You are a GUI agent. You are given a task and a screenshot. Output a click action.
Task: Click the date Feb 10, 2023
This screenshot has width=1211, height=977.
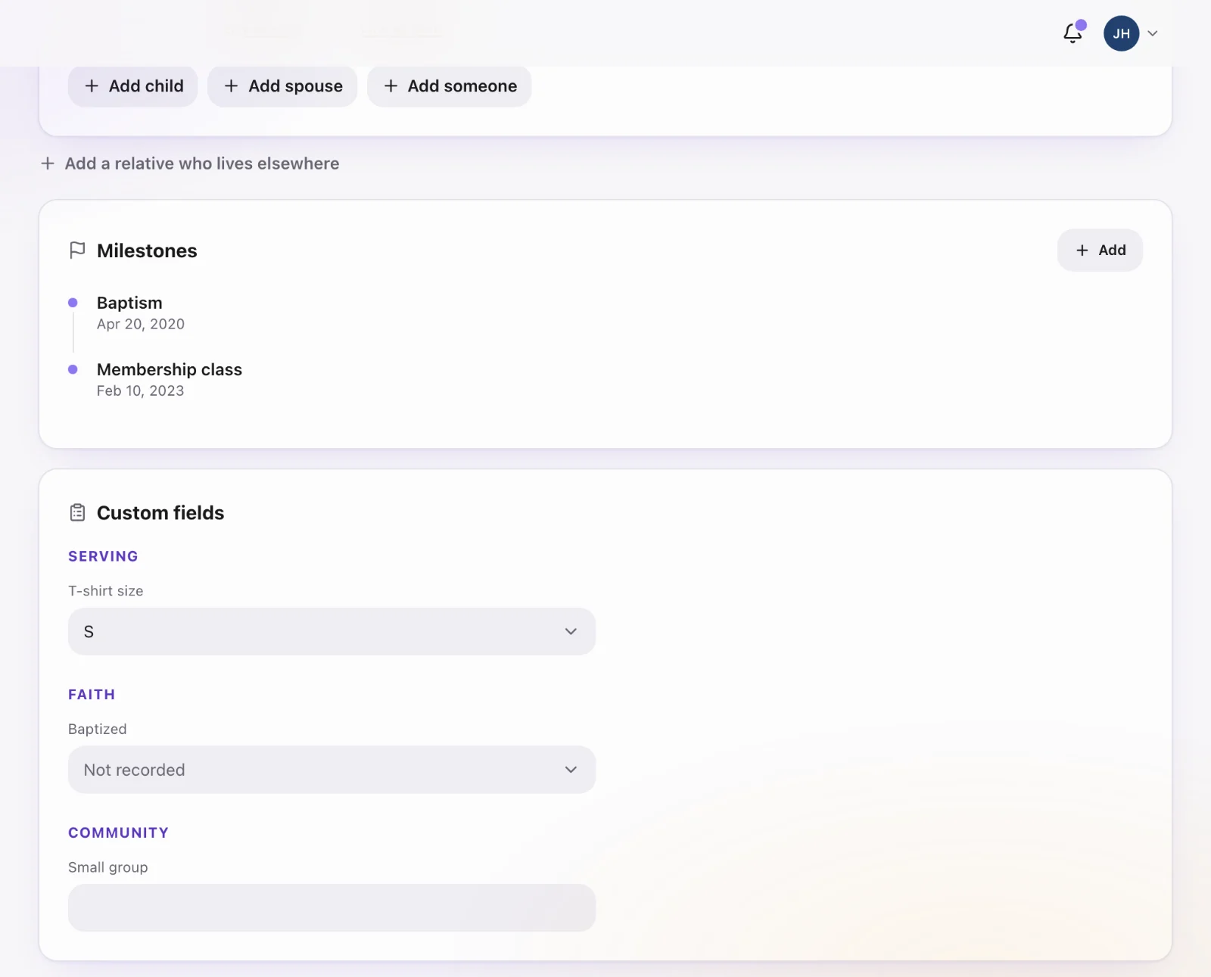[141, 390]
